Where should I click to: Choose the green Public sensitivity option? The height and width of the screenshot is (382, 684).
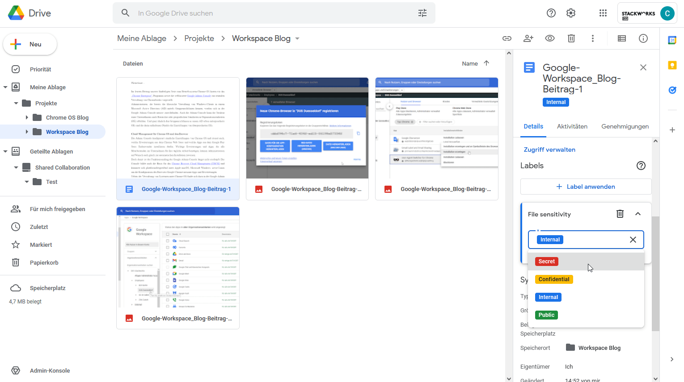[586, 315]
